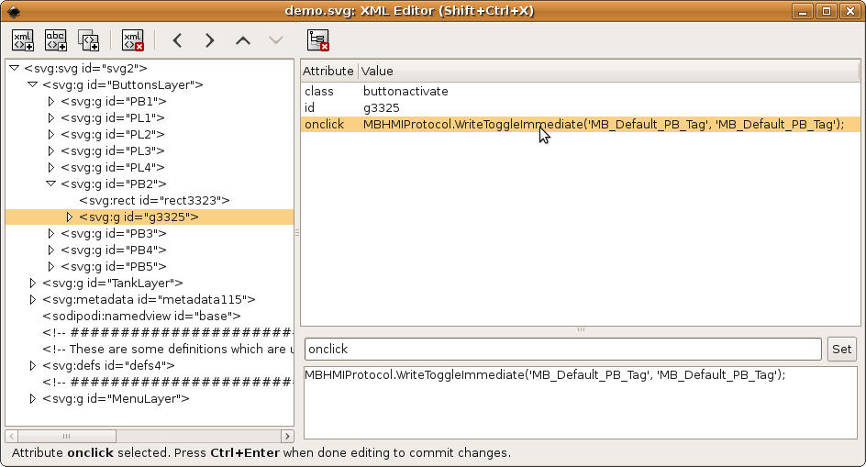Expand the PB5 group node
Viewport: 866px width, 467px height.
point(50,266)
